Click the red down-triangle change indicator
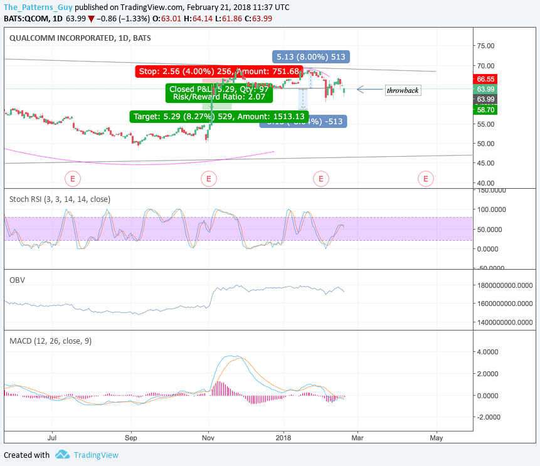 coord(92,19)
